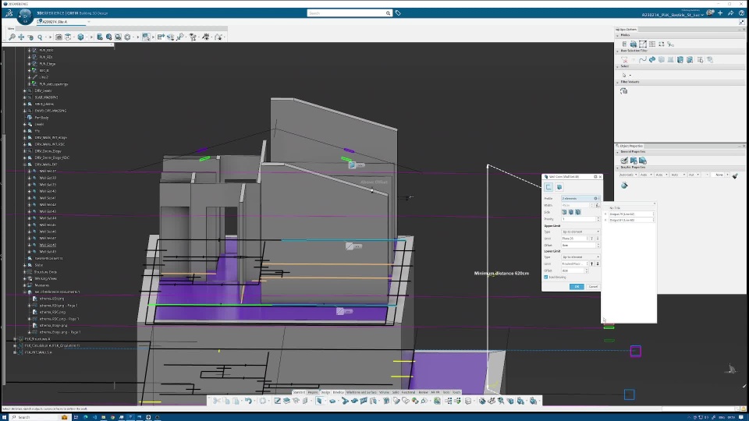Open the Review tab in action bar

click(422, 392)
